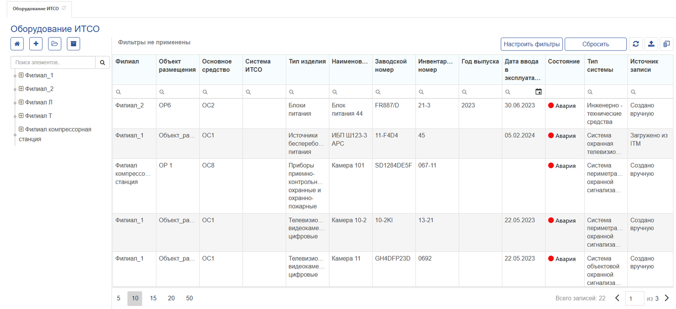
Task: Click the refresh table icon
Action: click(x=636, y=44)
